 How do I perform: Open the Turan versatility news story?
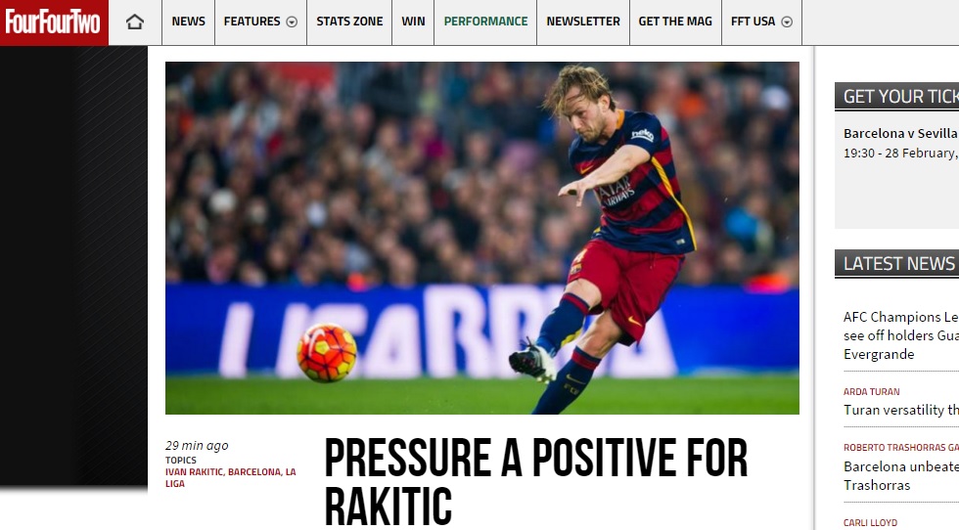[901, 410]
